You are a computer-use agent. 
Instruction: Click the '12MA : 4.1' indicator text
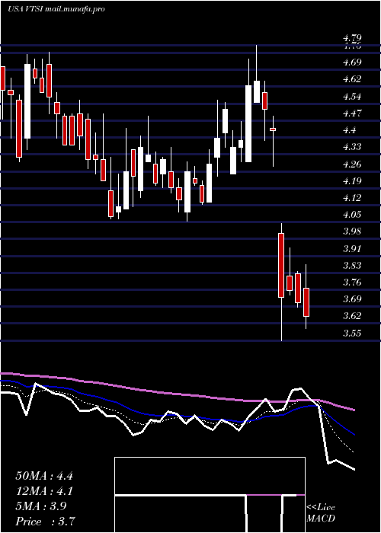pos(44,491)
